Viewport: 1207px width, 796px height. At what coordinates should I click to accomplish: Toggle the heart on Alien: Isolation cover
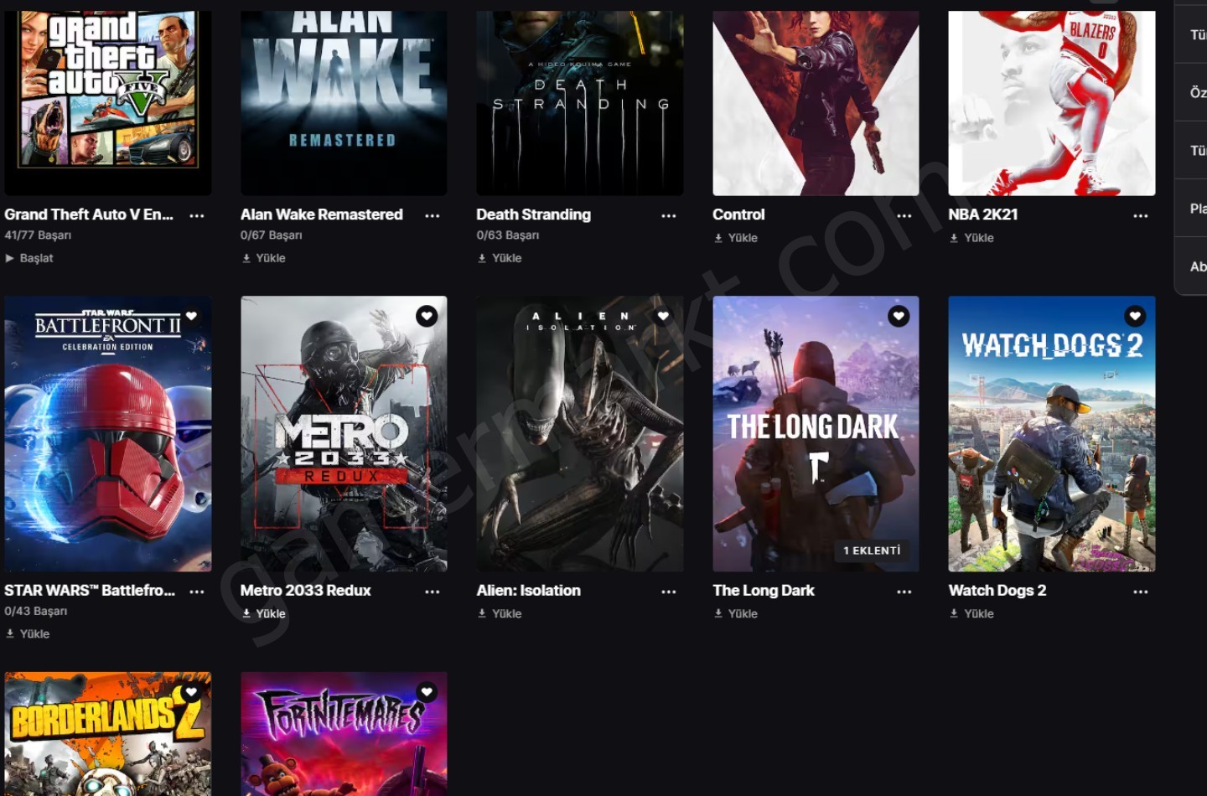(663, 316)
